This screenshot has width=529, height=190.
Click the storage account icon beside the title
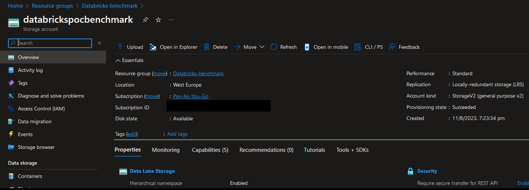[14, 23]
